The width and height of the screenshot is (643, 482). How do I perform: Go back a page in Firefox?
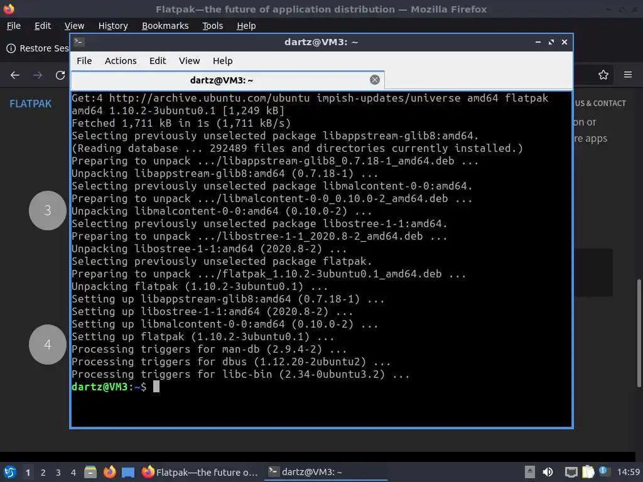point(15,75)
